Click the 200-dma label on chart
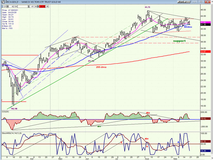This screenshot has width=213, height=160. tap(101, 67)
